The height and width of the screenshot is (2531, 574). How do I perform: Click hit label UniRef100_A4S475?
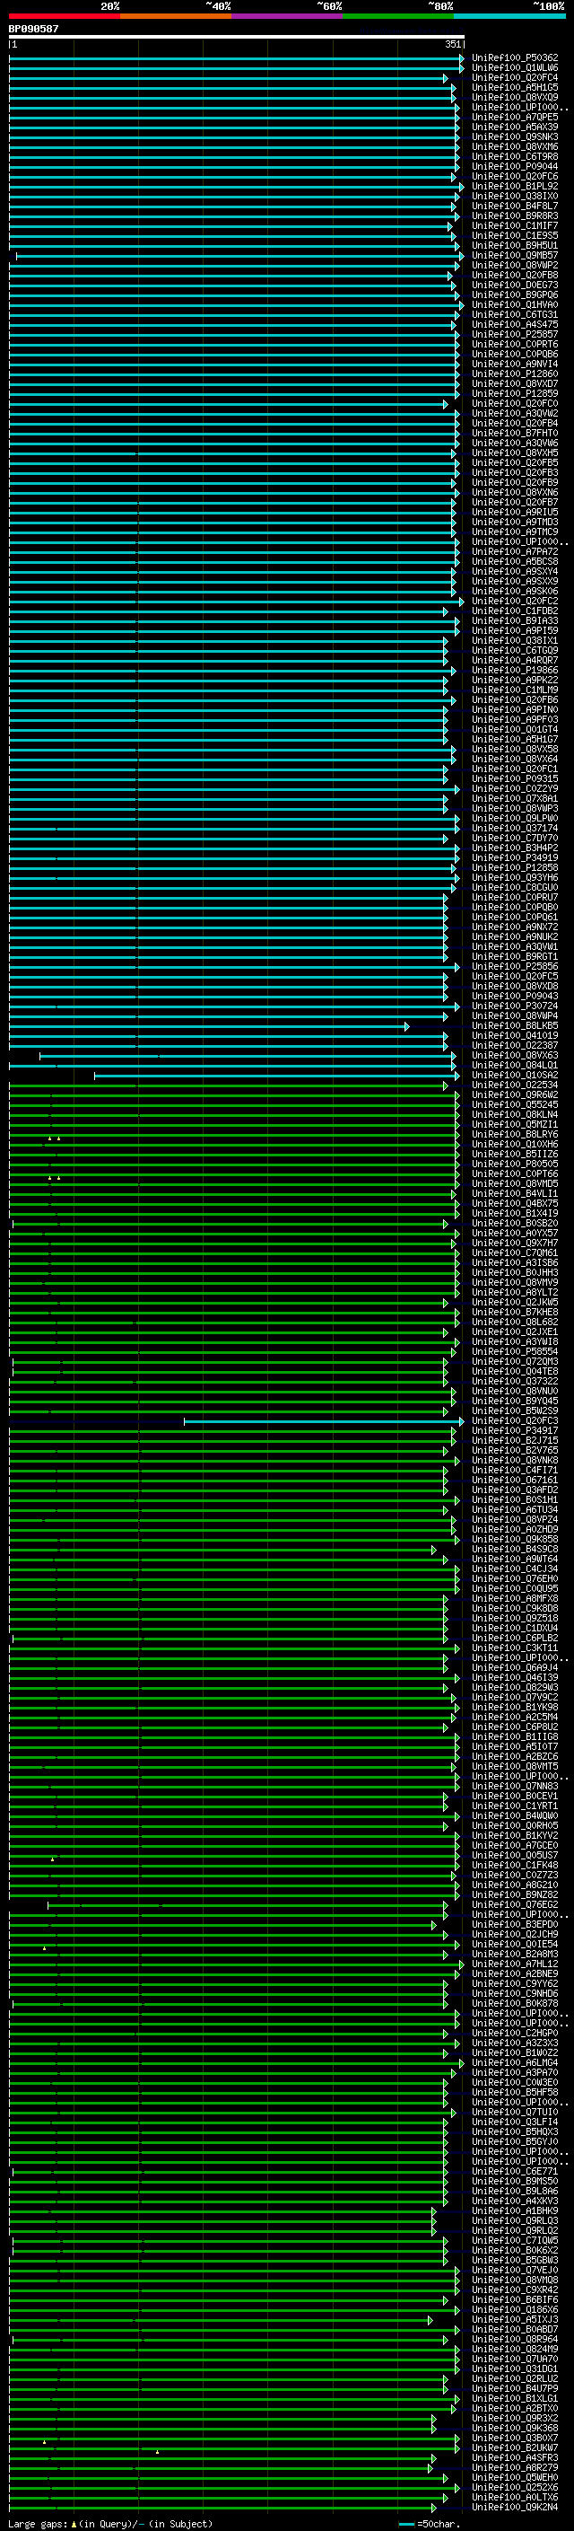(x=515, y=324)
